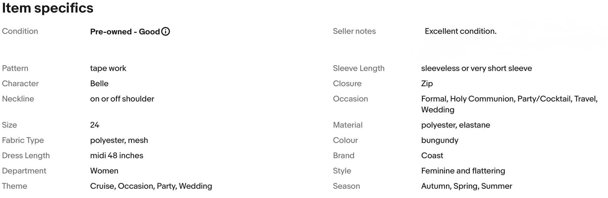Click the Coast brand value
608x198 pixels.
(x=432, y=155)
